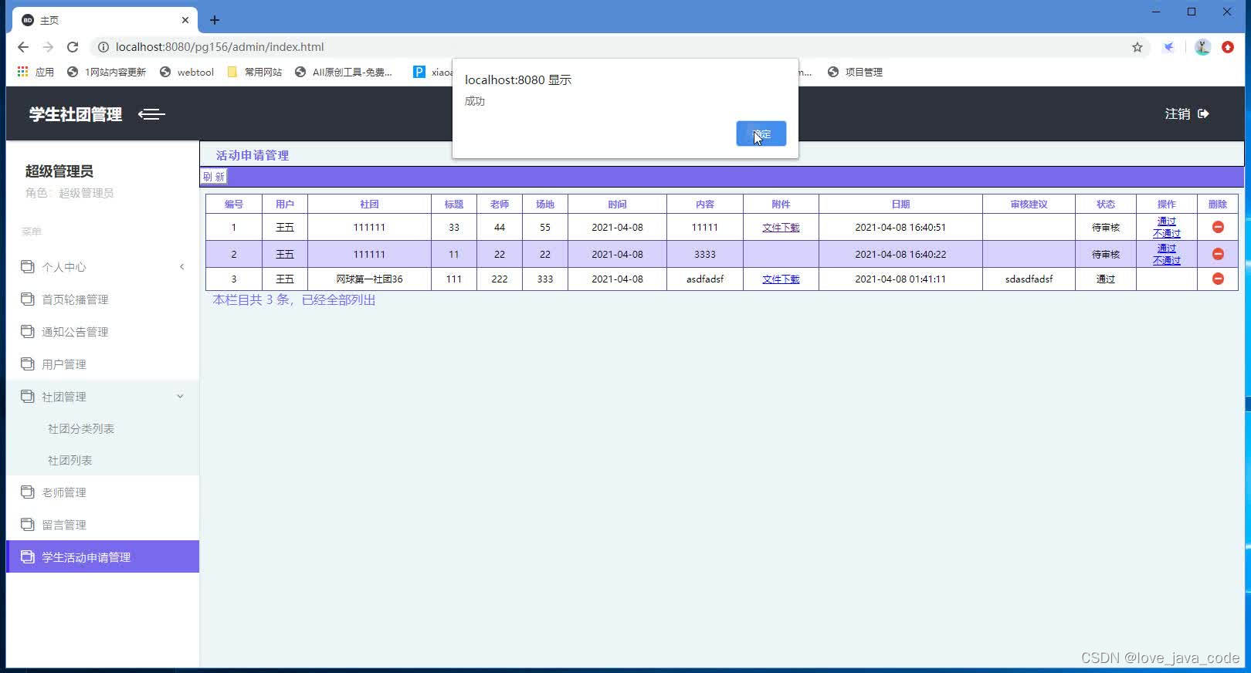
Task: Log out via 注销 icon
Action: (x=1203, y=113)
